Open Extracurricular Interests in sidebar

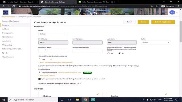[x=12, y=49]
